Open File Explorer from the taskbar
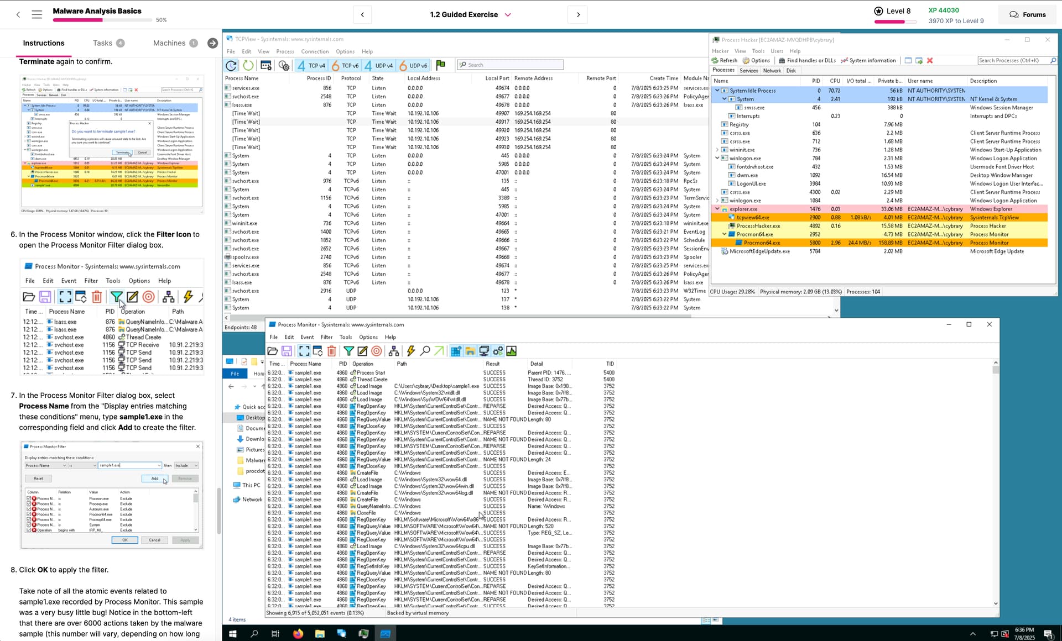1062x641 pixels. click(320, 634)
